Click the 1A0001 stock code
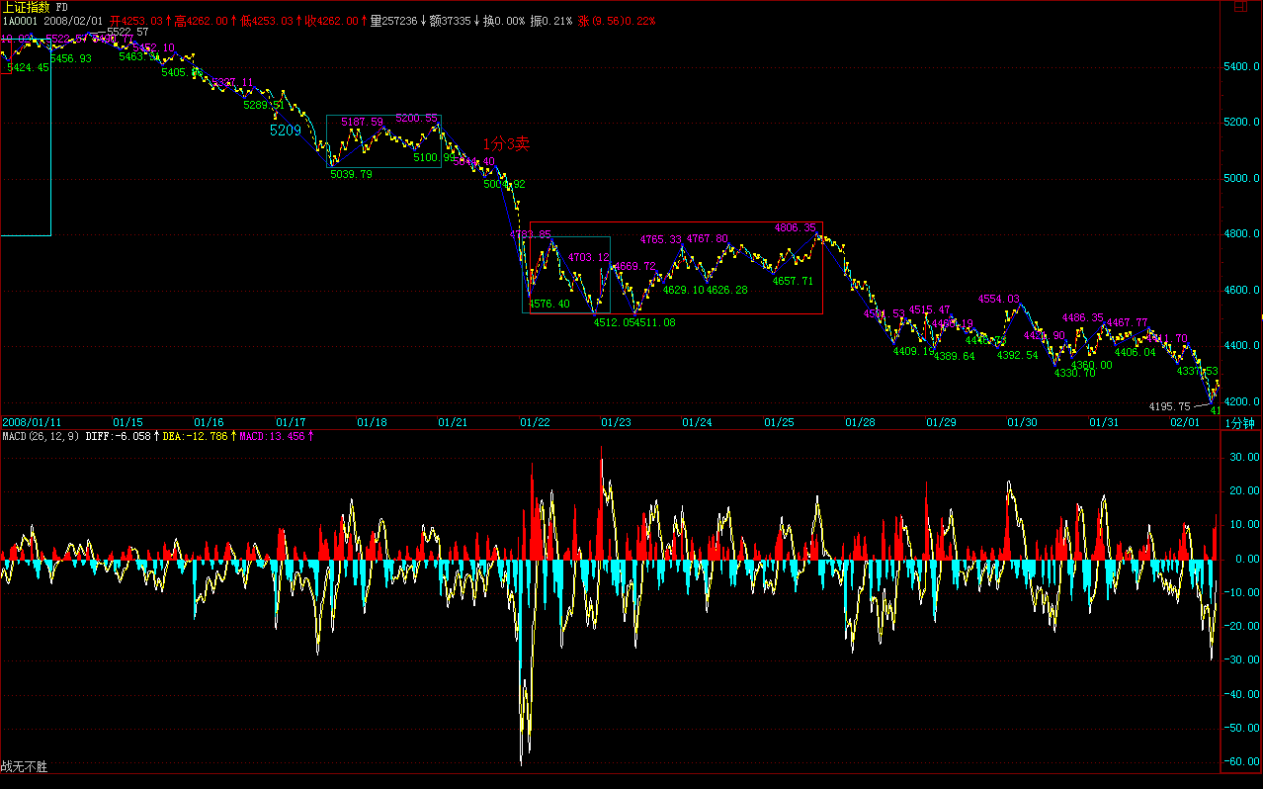This screenshot has height=789, width=1263. click(x=20, y=21)
